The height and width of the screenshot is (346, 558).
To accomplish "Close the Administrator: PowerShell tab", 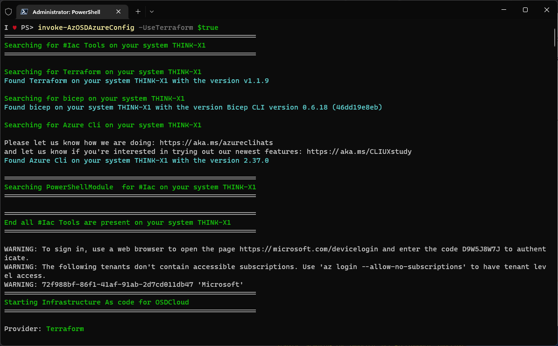I will click(x=119, y=12).
